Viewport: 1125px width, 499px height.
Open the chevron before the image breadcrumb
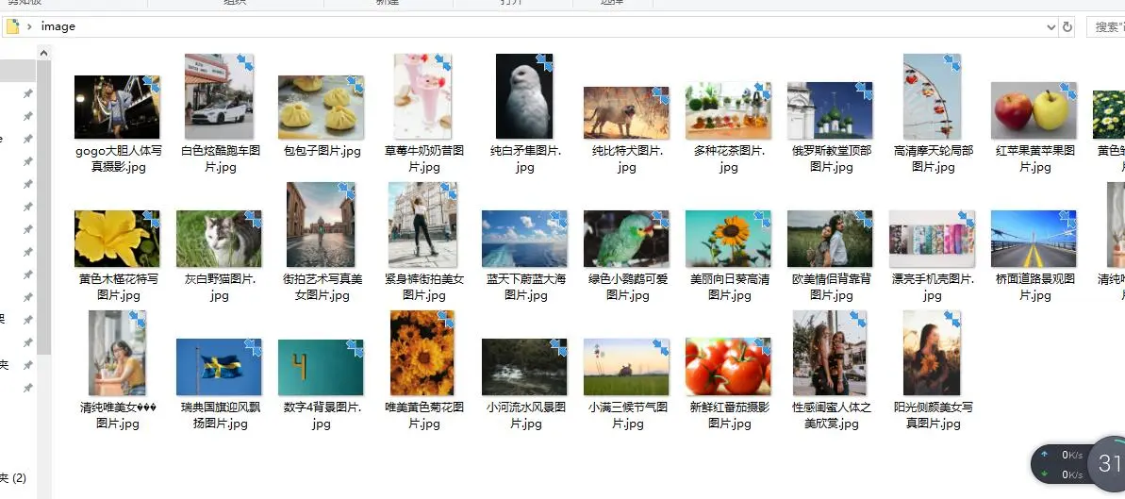coord(29,26)
